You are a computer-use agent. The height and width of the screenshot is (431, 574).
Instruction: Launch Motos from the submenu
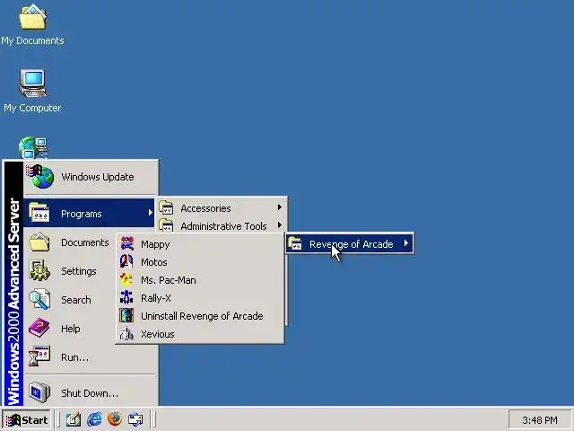[200, 262]
